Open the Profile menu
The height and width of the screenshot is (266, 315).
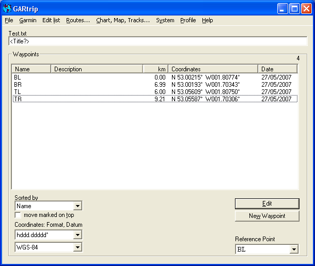click(188, 20)
